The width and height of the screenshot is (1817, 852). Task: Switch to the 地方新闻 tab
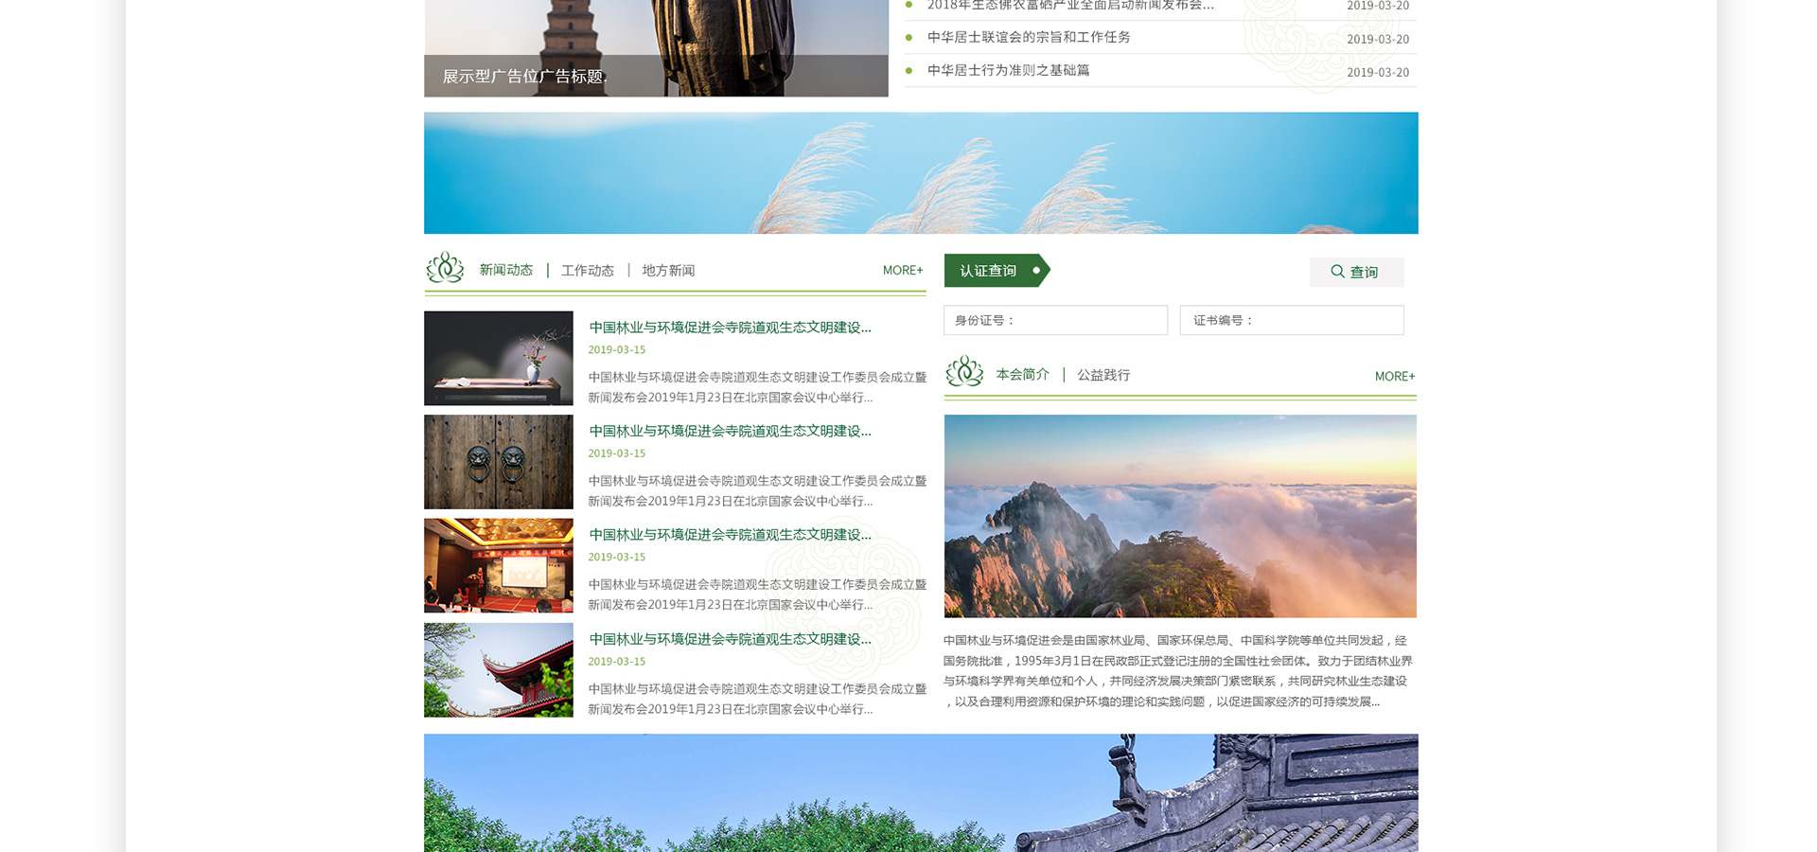[x=668, y=271]
